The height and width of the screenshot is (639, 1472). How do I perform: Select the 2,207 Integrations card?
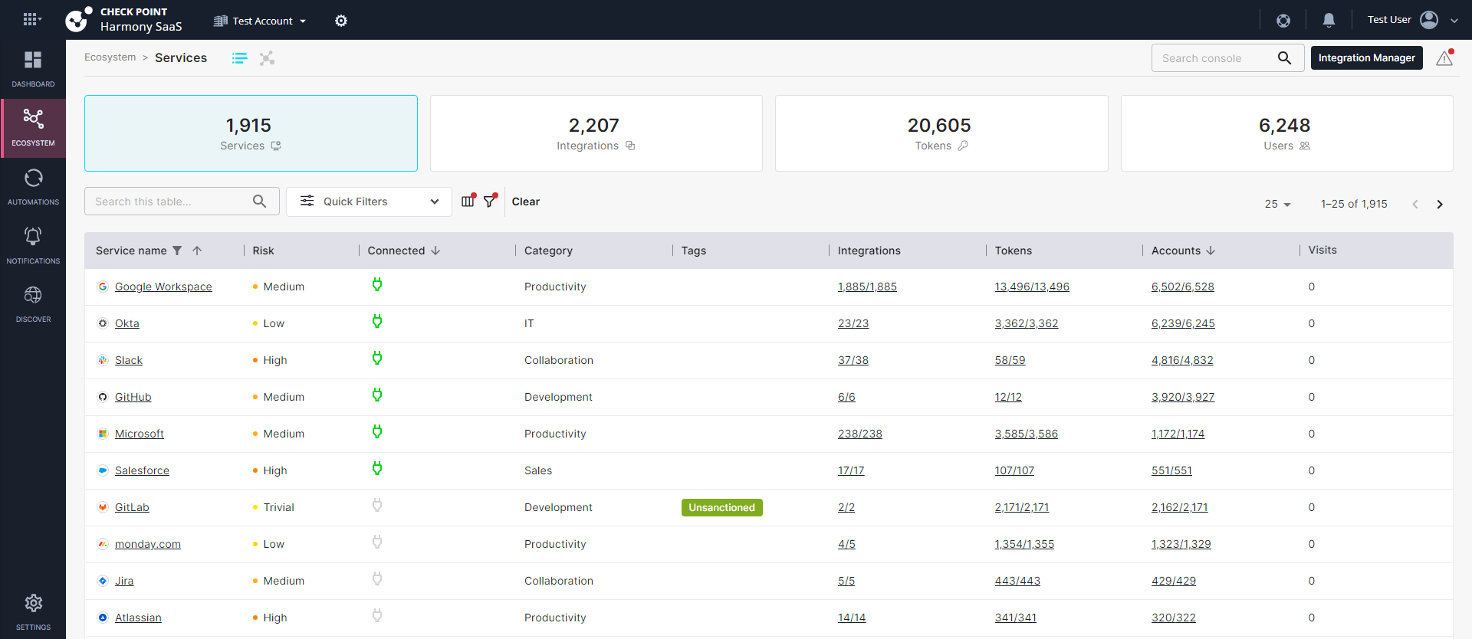pos(596,133)
